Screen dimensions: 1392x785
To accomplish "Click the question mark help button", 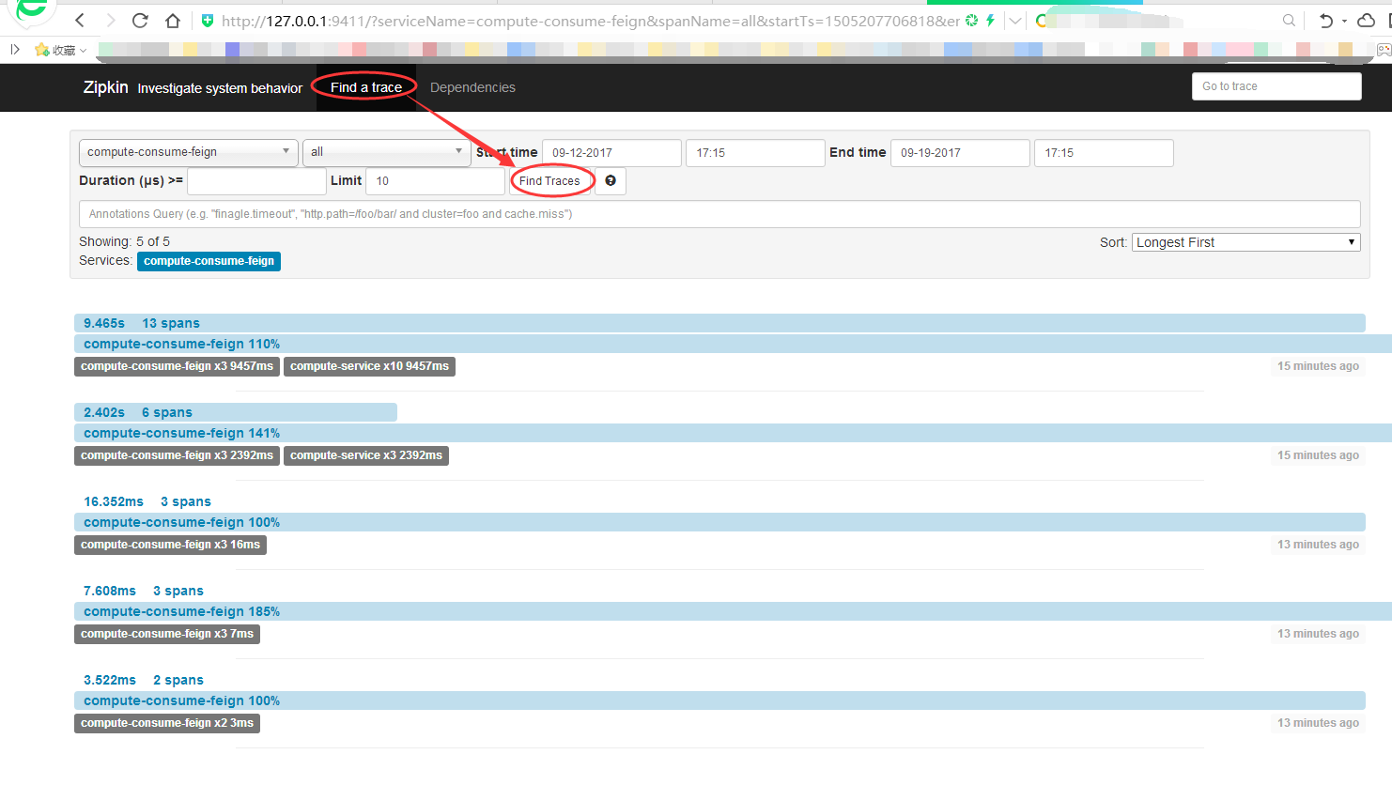I will (611, 181).
